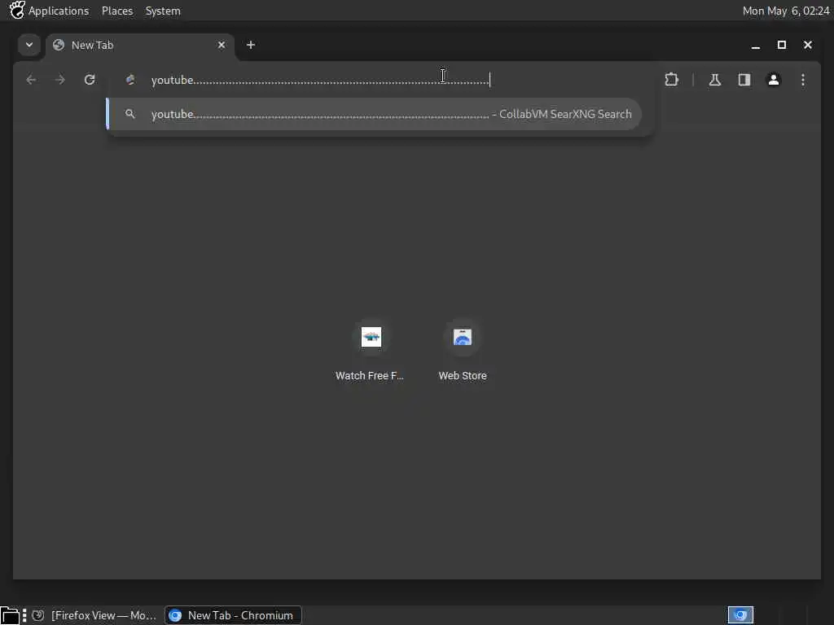Open the Applications menu
This screenshot has width=834, height=625.
(59, 11)
